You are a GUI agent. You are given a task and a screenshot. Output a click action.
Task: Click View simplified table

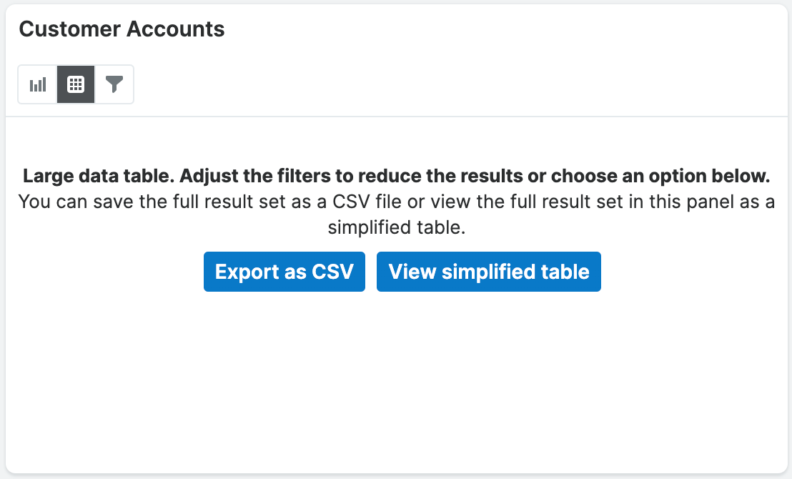(x=489, y=272)
